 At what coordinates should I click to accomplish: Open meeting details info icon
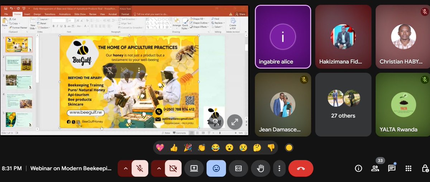(x=358, y=168)
